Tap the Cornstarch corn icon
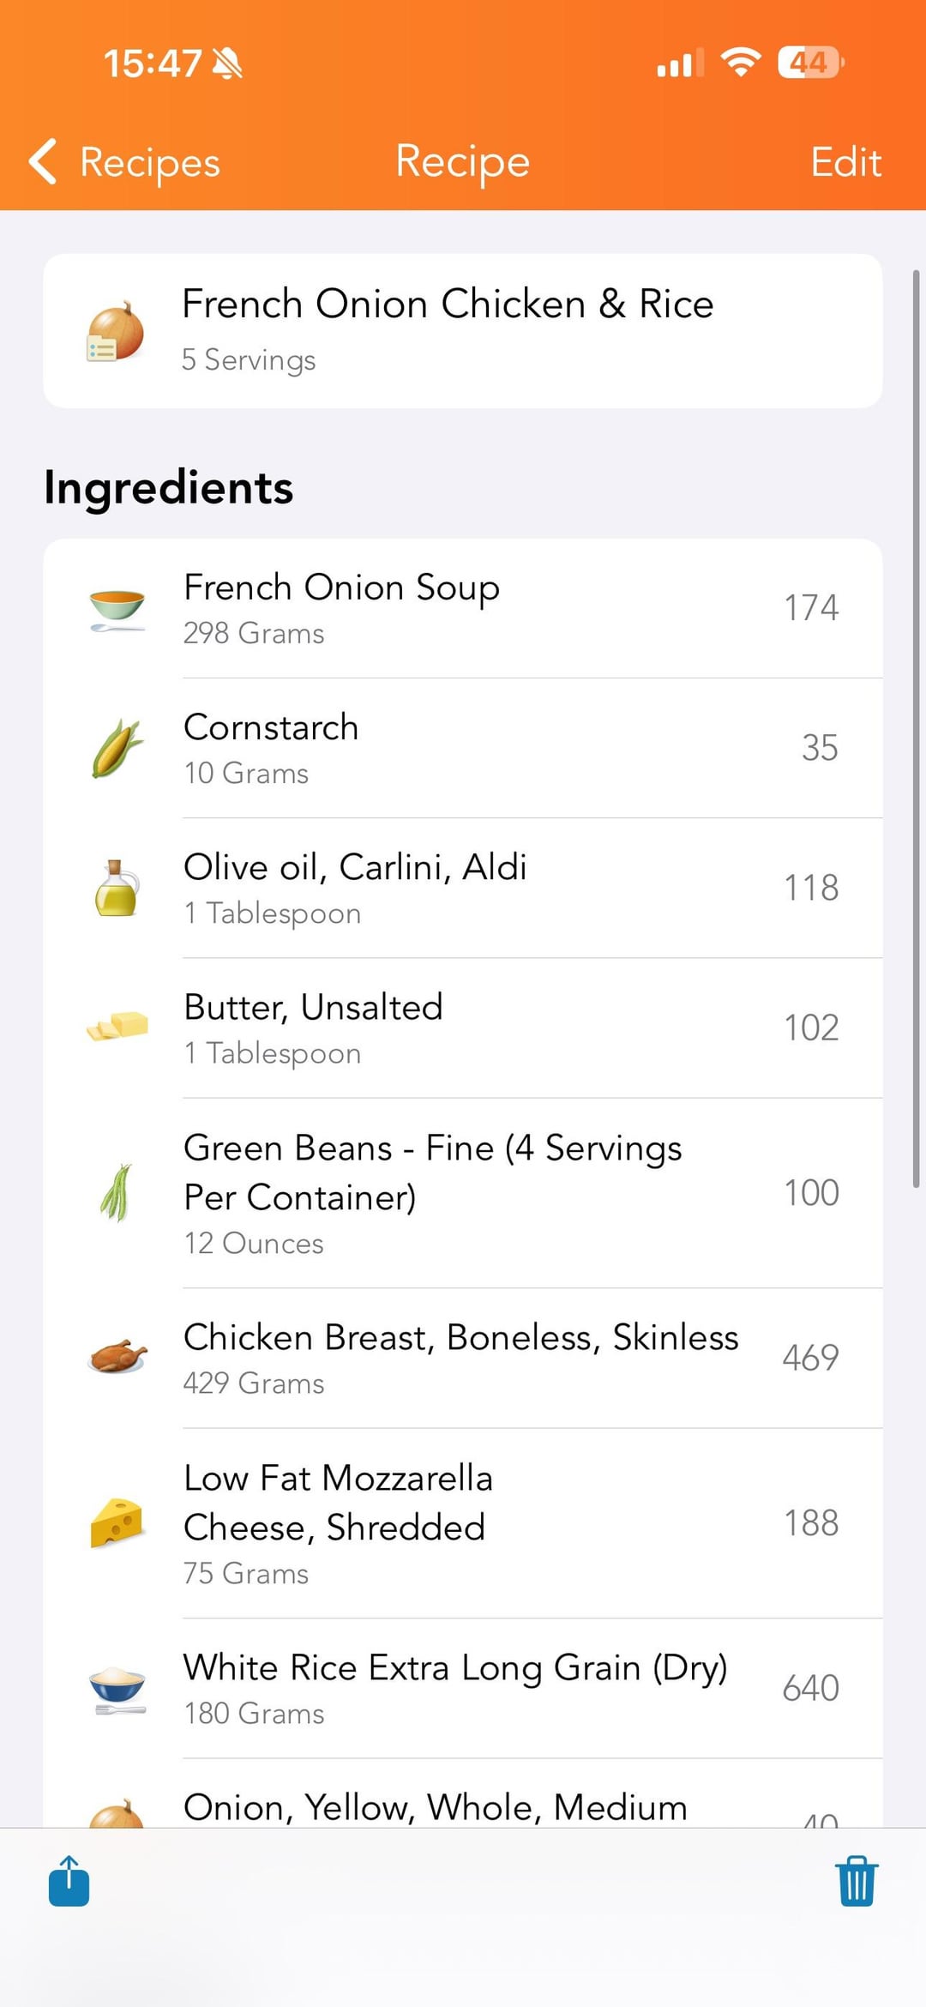Screen dimensions: 926x2007 pos(117,749)
